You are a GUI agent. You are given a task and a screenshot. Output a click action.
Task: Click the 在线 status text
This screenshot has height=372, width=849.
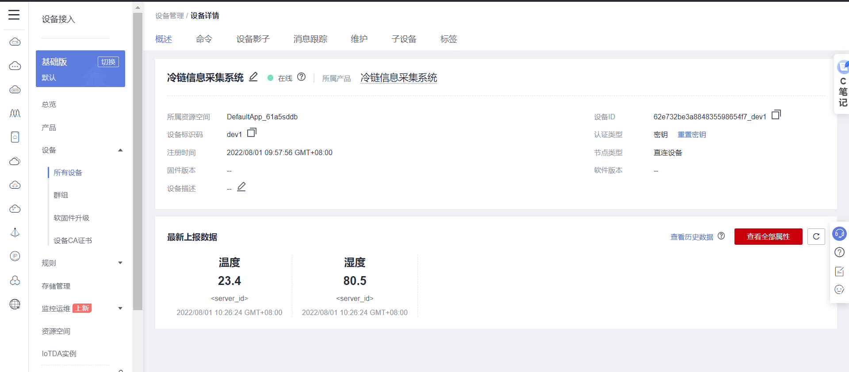(x=285, y=78)
